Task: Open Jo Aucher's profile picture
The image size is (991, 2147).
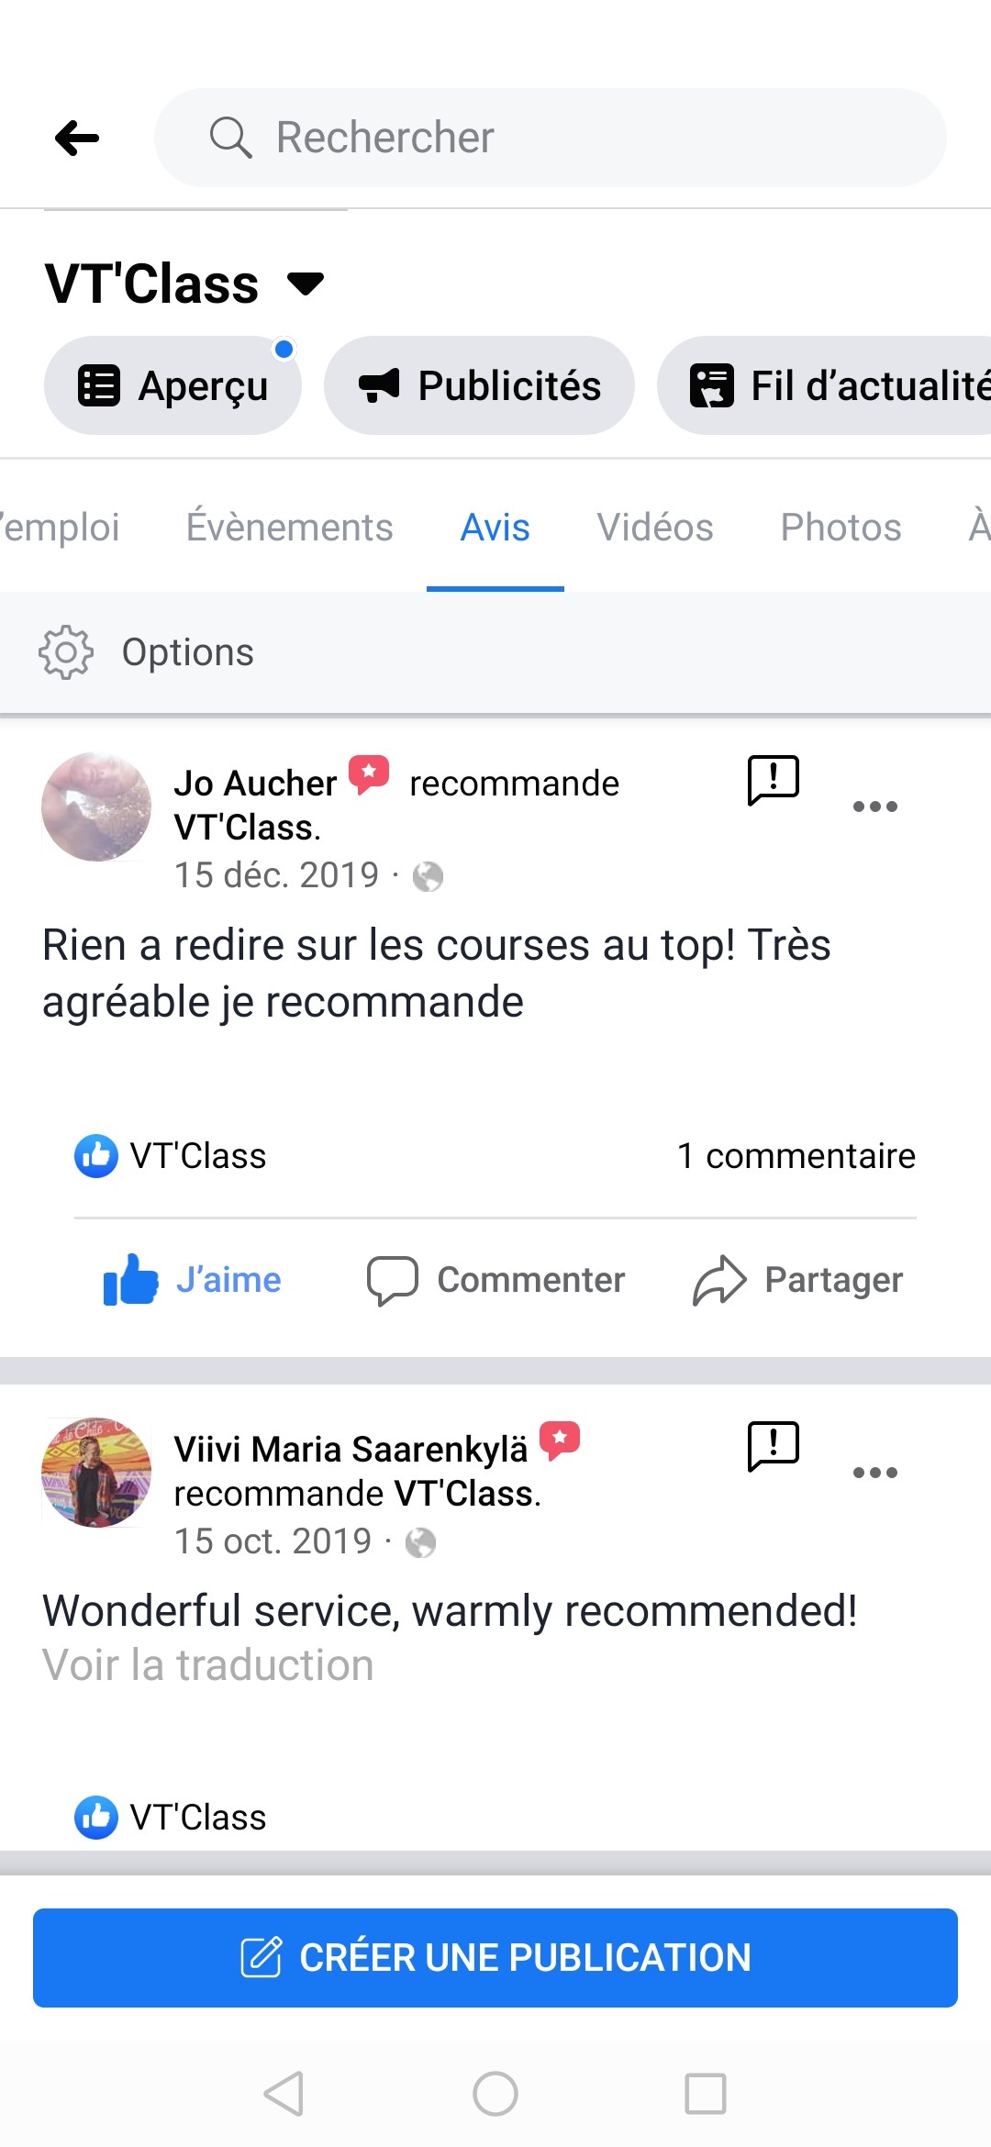Action: pyautogui.click(x=96, y=807)
